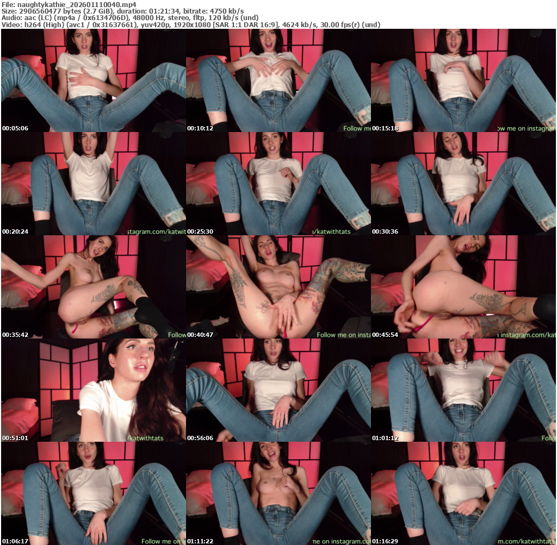Open the frame timestamped 00:35:42
Screen dimensions: 557x545
click(93, 287)
